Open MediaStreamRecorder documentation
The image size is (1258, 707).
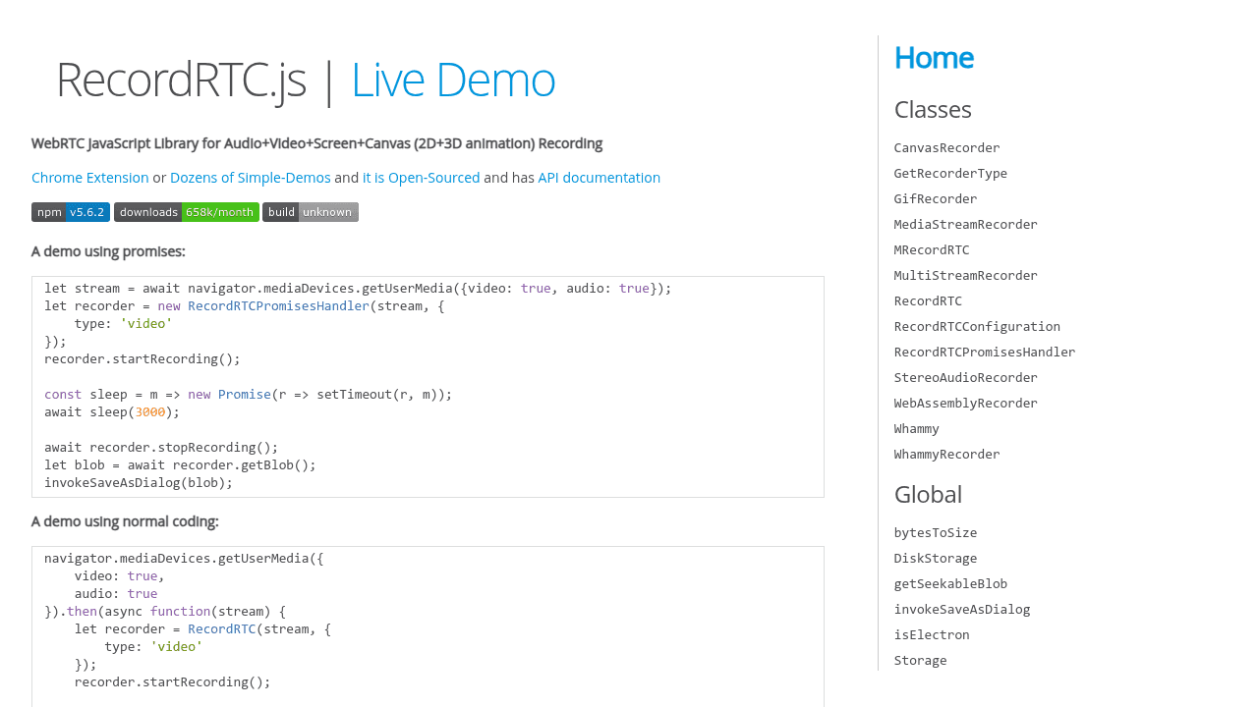tap(966, 225)
